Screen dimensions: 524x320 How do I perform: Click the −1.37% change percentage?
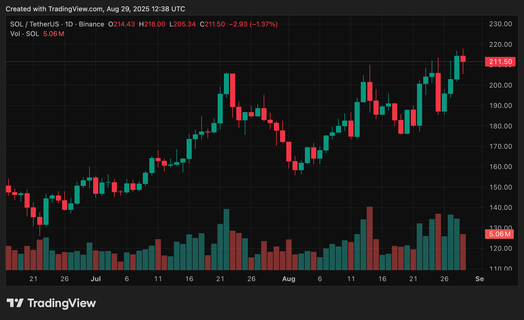pyautogui.click(x=263, y=24)
